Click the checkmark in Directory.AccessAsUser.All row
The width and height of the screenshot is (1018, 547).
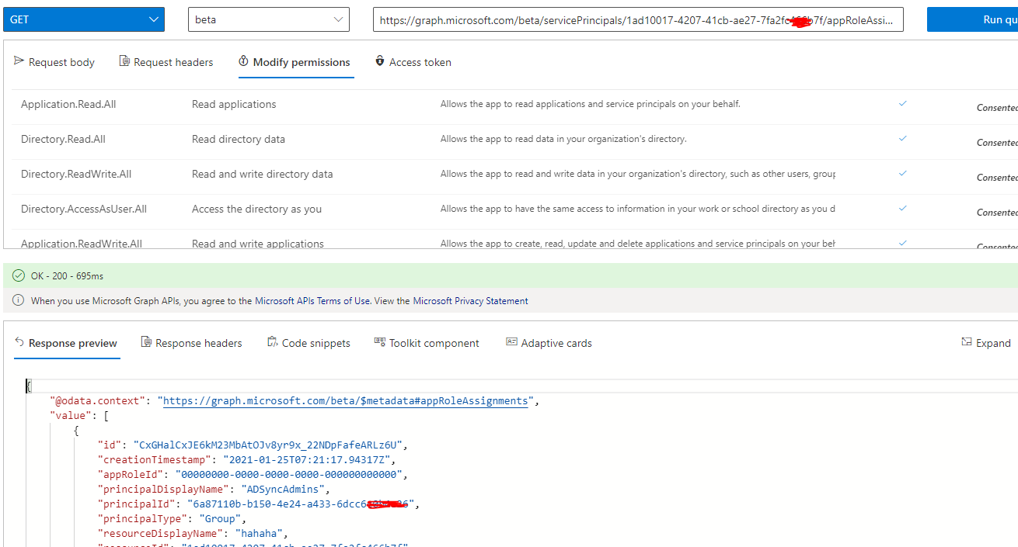(902, 208)
